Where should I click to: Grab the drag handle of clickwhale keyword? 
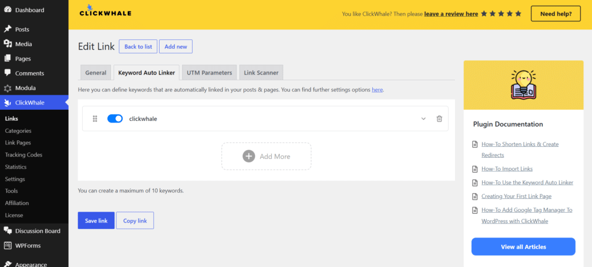95,118
